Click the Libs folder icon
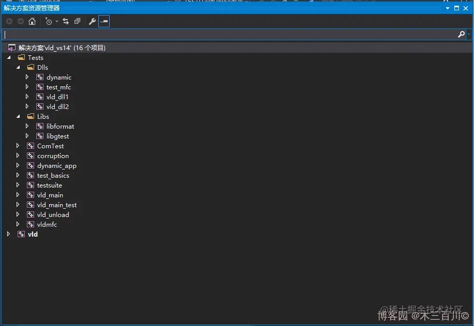The width and height of the screenshot is (474, 326). click(31, 116)
